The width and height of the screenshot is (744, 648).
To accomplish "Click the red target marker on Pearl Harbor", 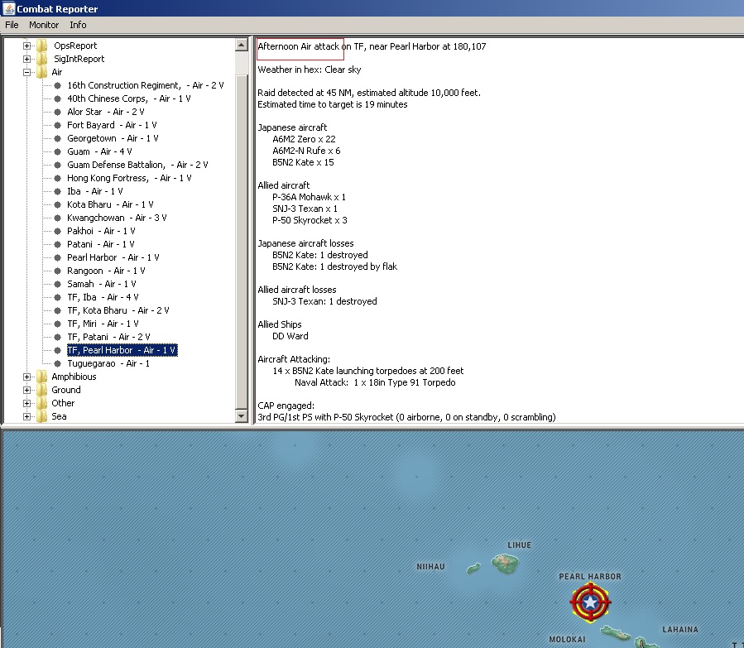I will (x=590, y=602).
